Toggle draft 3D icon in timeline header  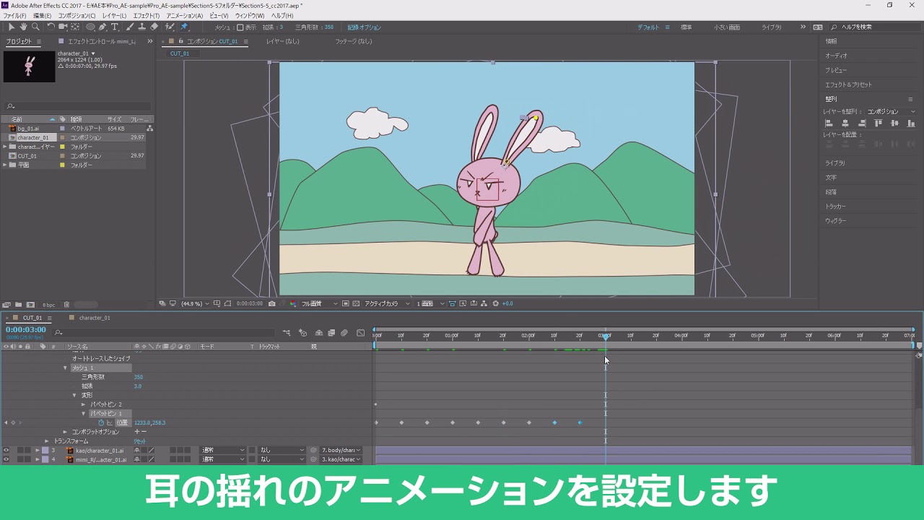[x=303, y=333]
